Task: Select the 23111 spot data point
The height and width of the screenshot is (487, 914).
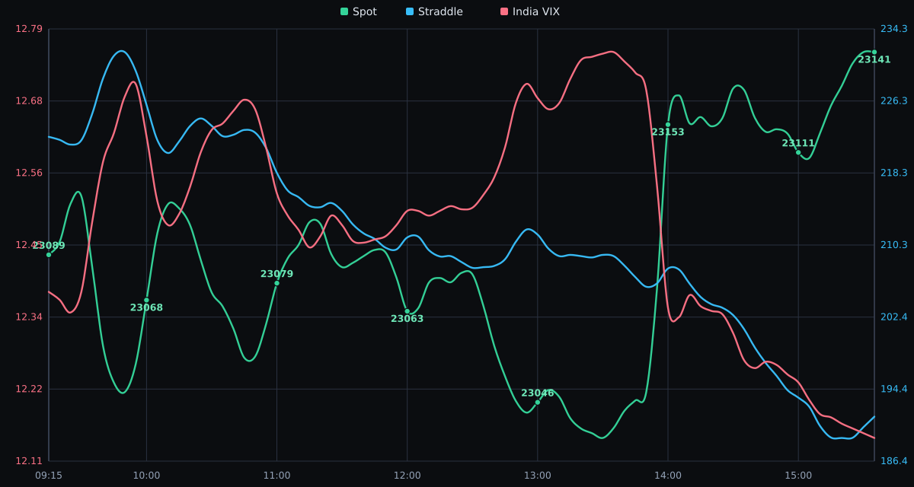Action: 798,152
